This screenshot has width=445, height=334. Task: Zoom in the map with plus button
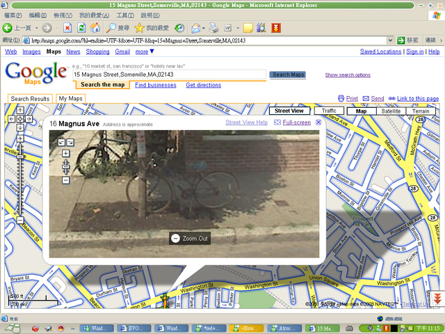(x=20, y=138)
